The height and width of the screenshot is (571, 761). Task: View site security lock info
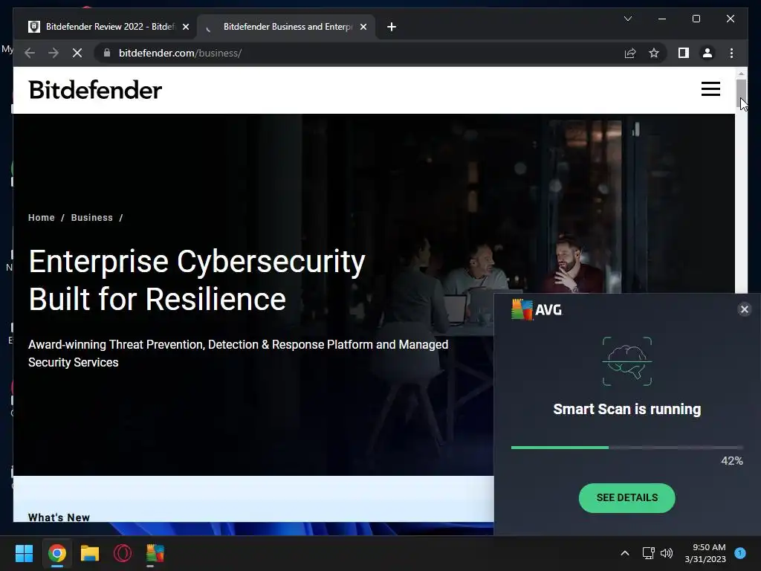(107, 53)
